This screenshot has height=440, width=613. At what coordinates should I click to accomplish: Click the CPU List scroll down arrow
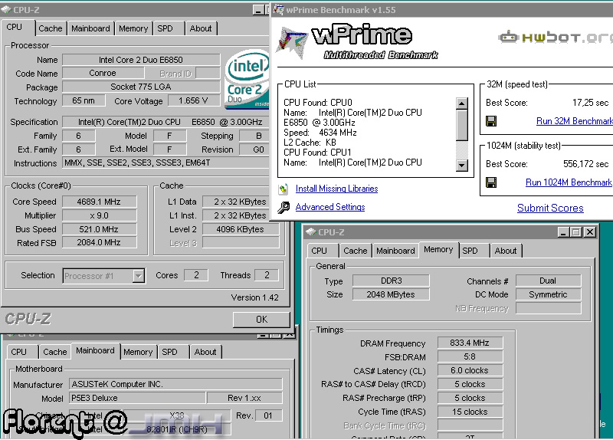click(x=462, y=165)
